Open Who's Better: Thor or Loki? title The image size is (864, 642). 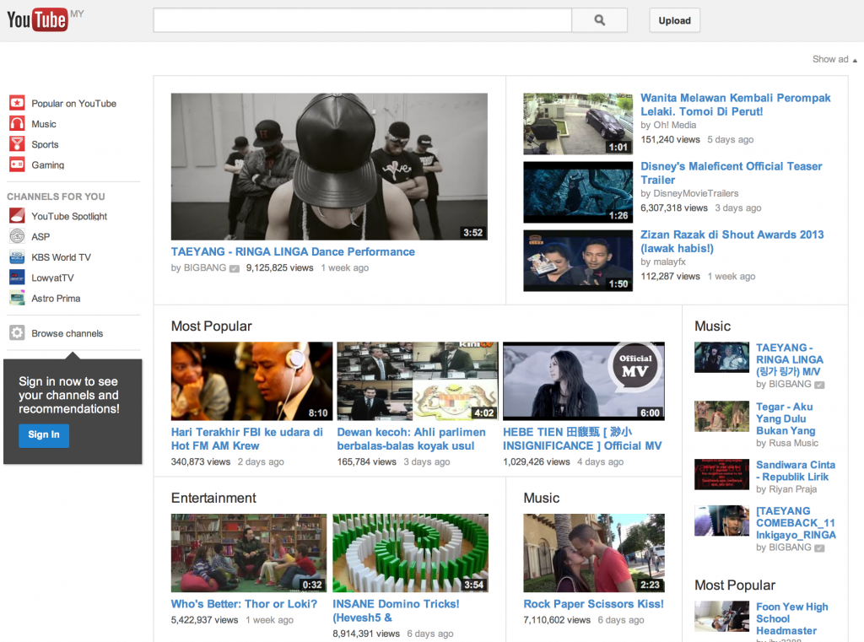tap(244, 604)
